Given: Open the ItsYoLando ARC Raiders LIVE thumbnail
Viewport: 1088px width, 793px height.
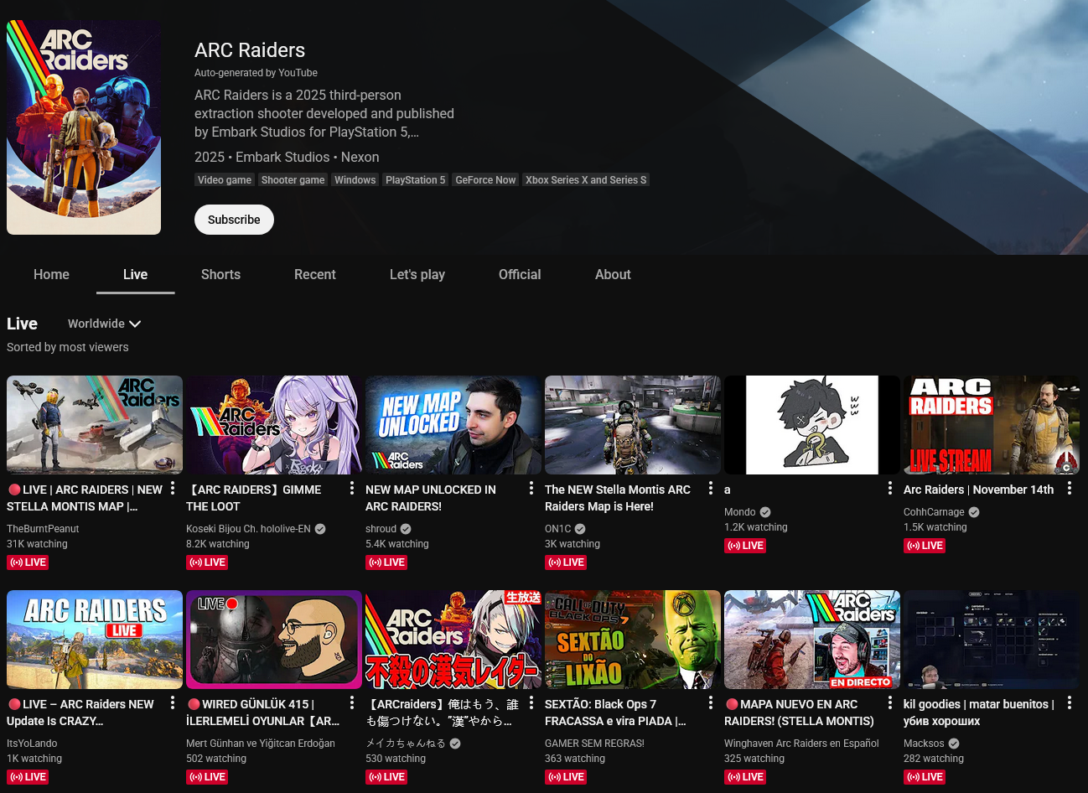Looking at the screenshot, I should click(95, 640).
